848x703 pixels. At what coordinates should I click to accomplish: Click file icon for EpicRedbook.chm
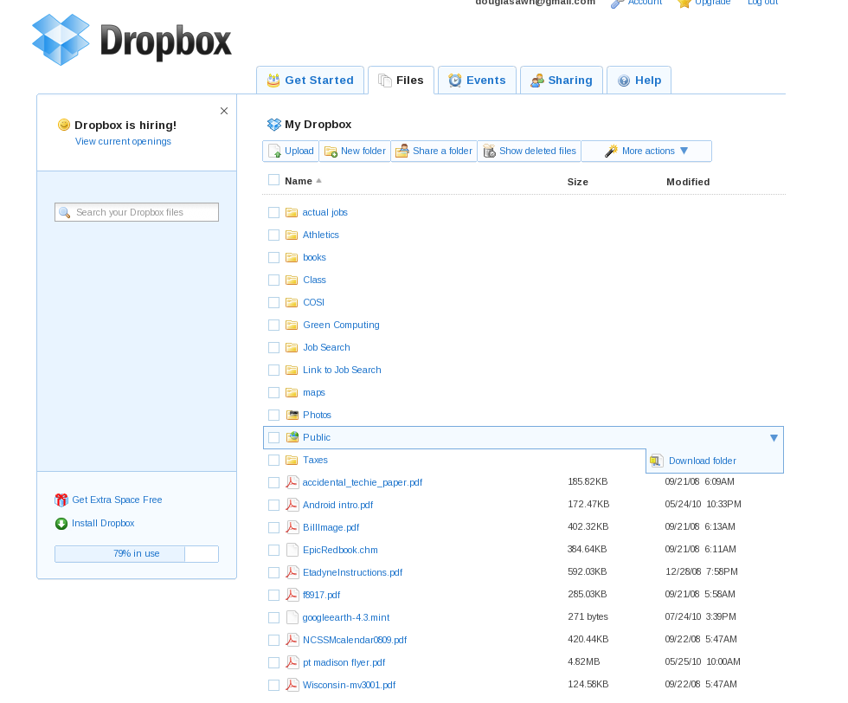292,550
